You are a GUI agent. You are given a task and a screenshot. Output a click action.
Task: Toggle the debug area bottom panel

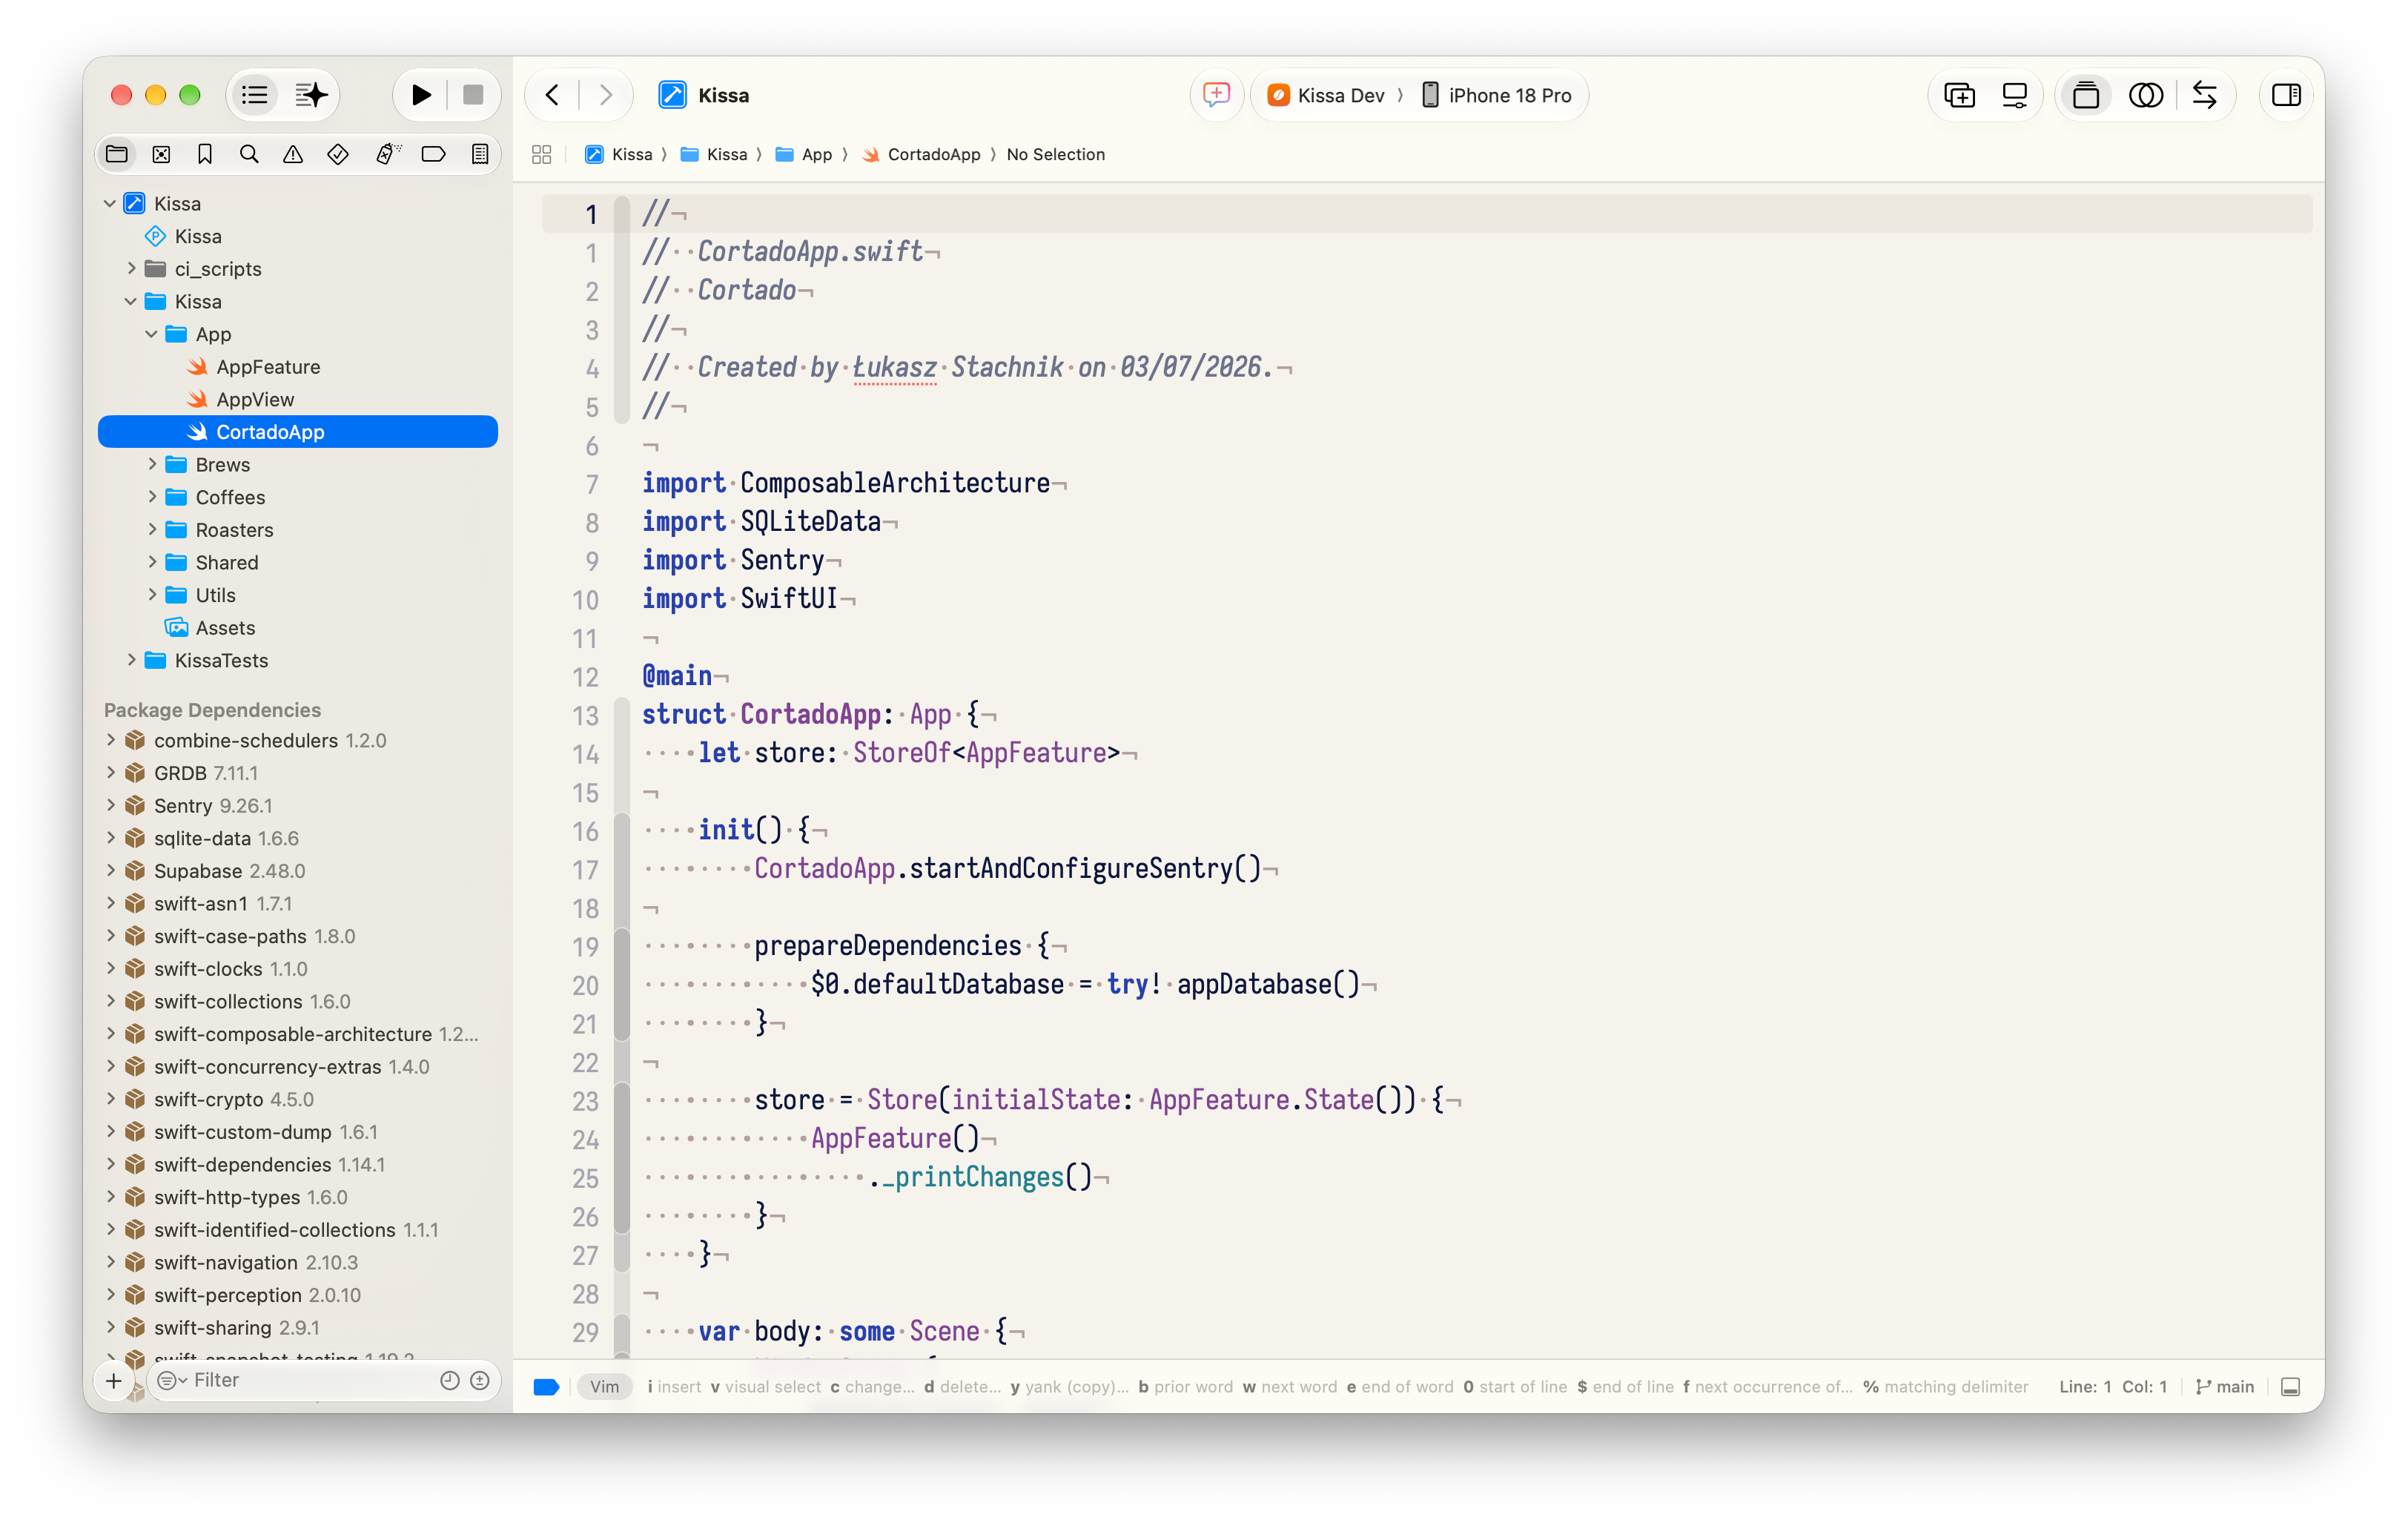2291,1386
